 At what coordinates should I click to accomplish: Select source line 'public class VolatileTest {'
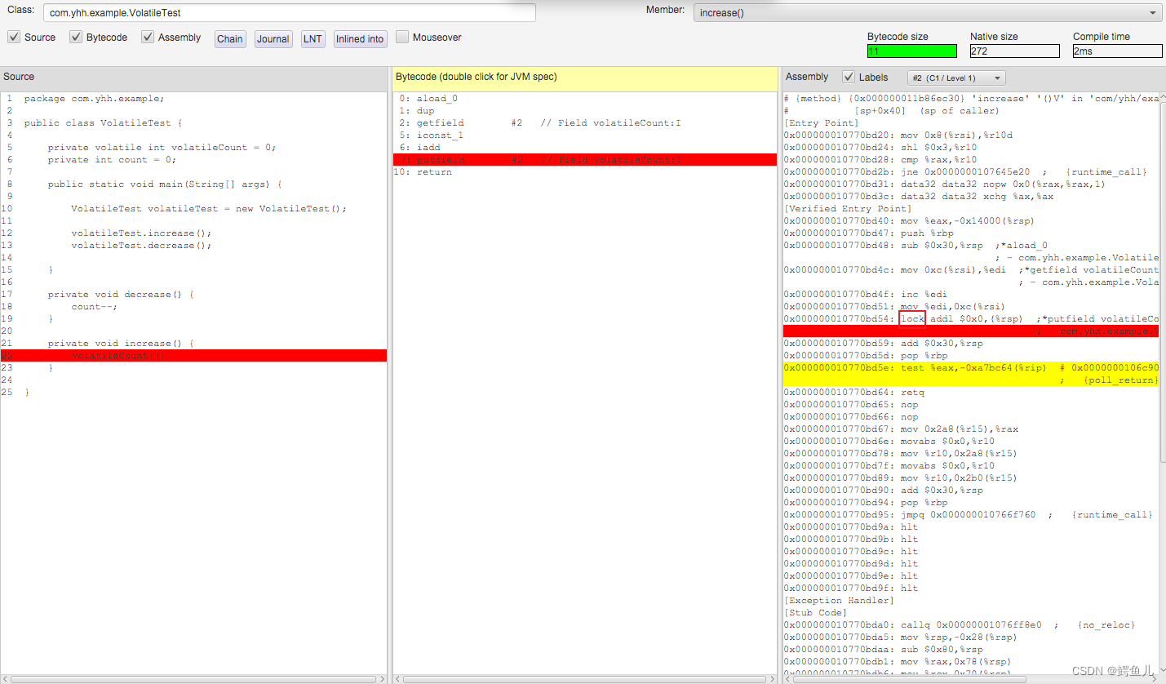[x=103, y=122]
